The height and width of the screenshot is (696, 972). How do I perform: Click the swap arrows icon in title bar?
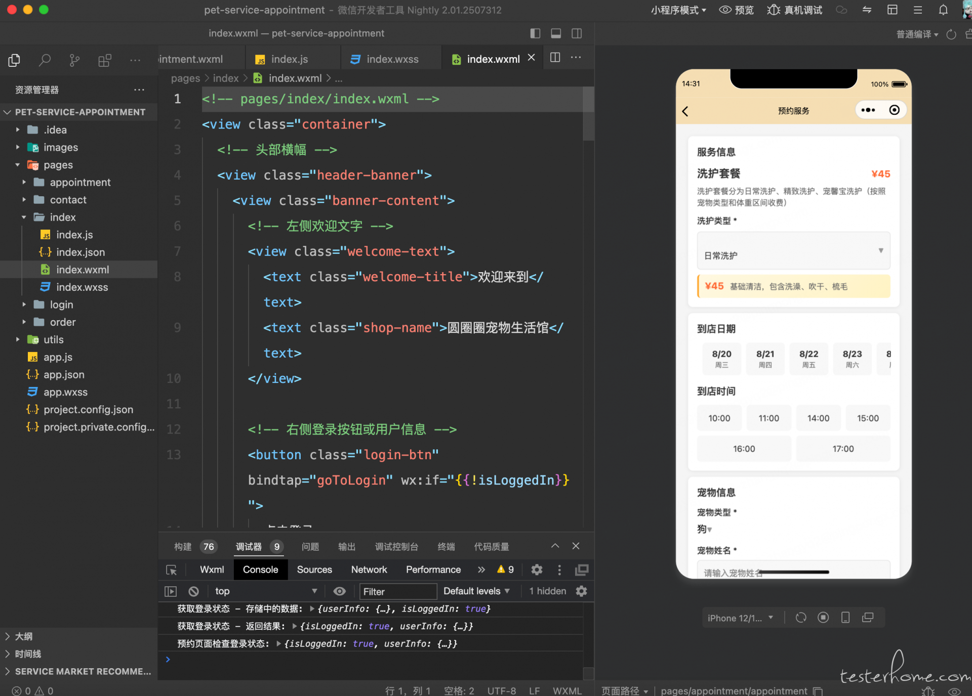pos(867,10)
